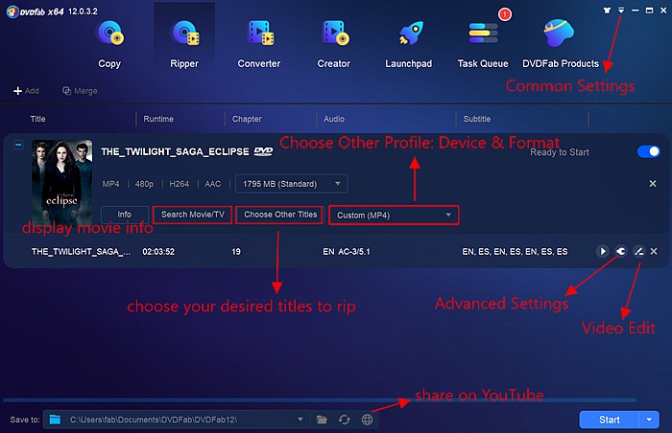672x433 pixels.
Task: Open the common settings dropdown menu icon
Action: pyautogui.click(x=621, y=10)
